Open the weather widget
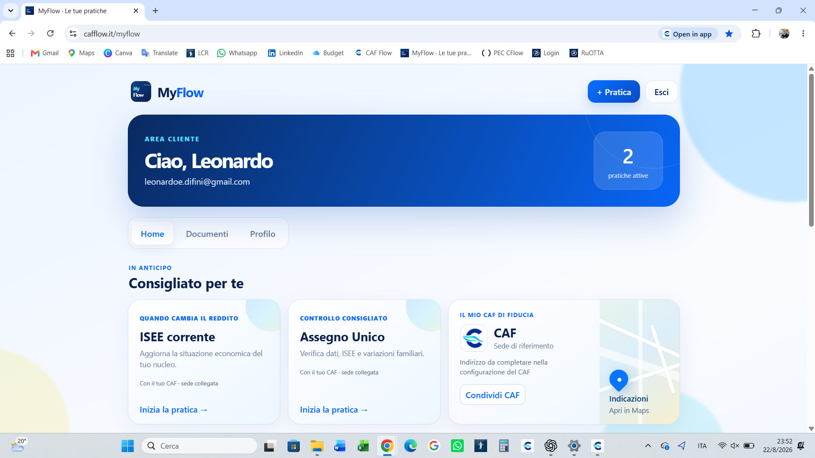Viewport: 815px width, 458px height. (x=18, y=446)
